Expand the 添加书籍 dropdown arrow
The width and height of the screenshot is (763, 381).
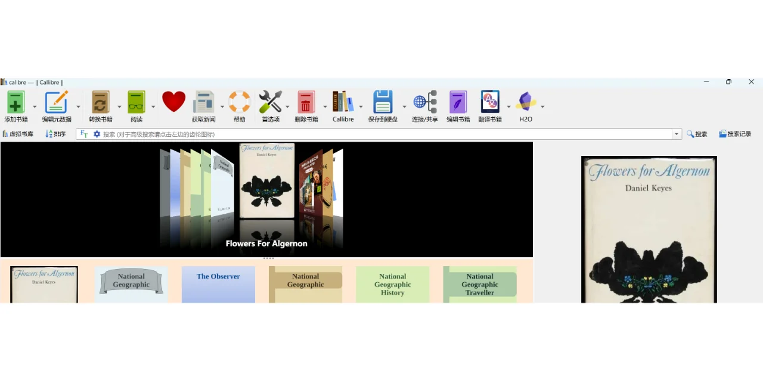pos(34,107)
